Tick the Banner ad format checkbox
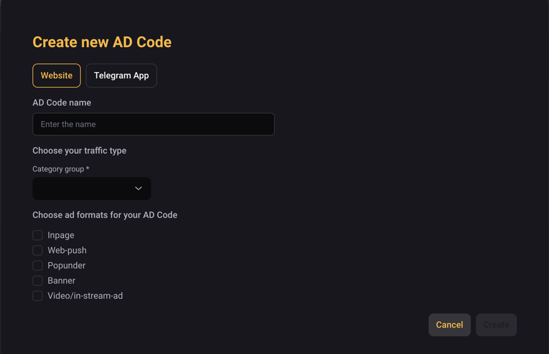549x354 pixels. (x=37, y=280)
